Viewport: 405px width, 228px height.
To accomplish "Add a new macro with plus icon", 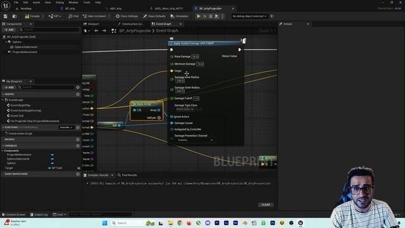I will click(x=78, y=139).
